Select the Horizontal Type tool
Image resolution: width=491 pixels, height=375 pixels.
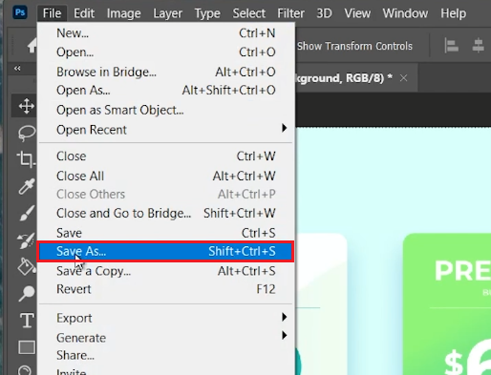27,320
